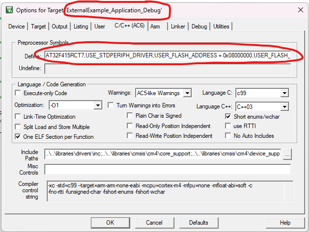Enable Turn Warnings into Errors
309x232 pixels.
click(x=111, y=105)
